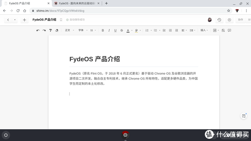This screenshot has width=251, height=141.
Task: Go back to the document list
Action: point(8,20)
